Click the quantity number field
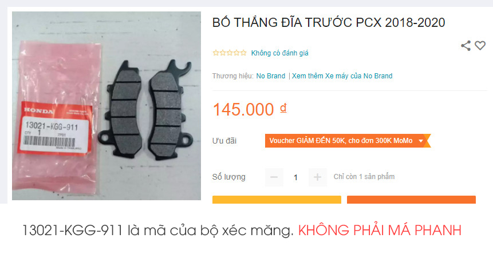Viewport: 493px width, 262px height. [x=295, y=177]
